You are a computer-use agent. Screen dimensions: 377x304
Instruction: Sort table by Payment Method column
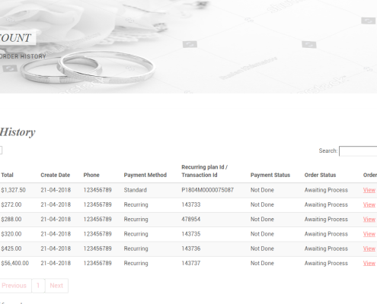tap(145, 175)
